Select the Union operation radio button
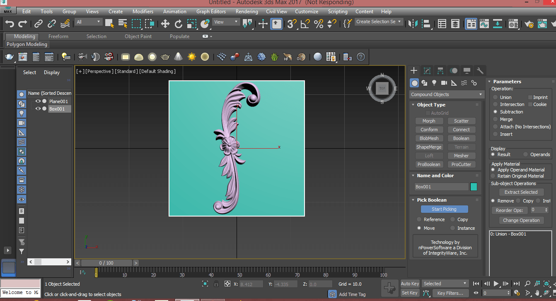 (x=495, y=97)
